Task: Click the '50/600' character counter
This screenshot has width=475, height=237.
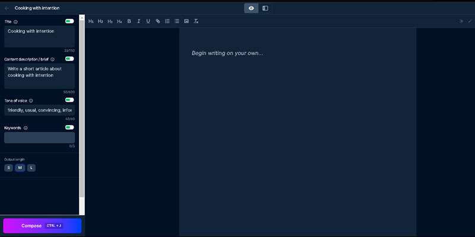Action: pos(69,92)
